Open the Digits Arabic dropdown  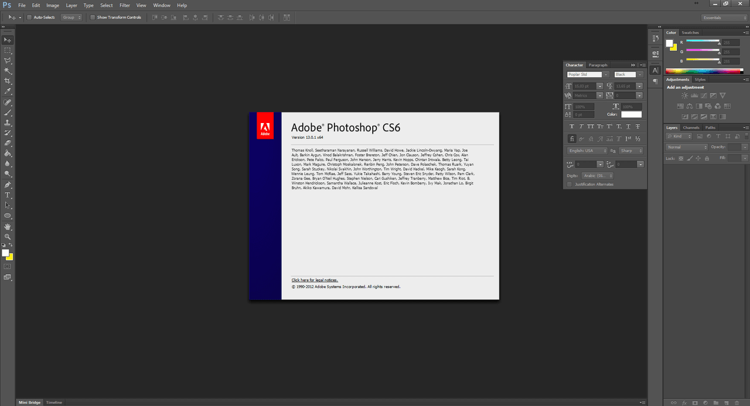pos(598,176)
